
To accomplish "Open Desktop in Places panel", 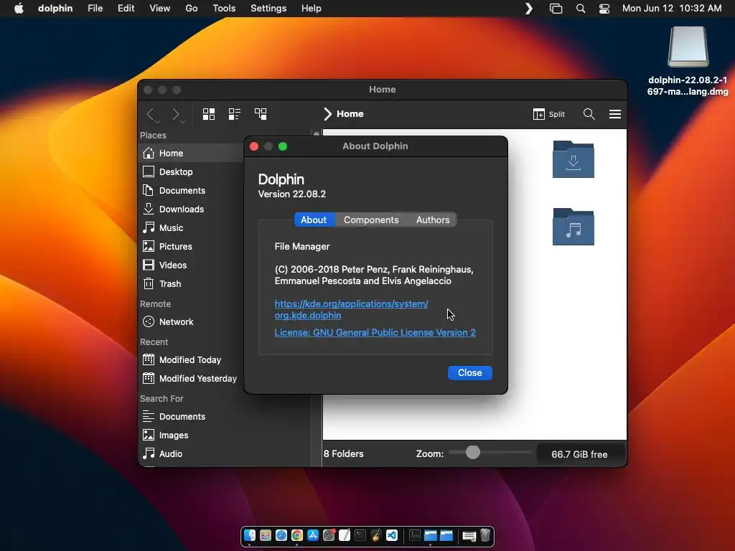I will click(191, 172).
